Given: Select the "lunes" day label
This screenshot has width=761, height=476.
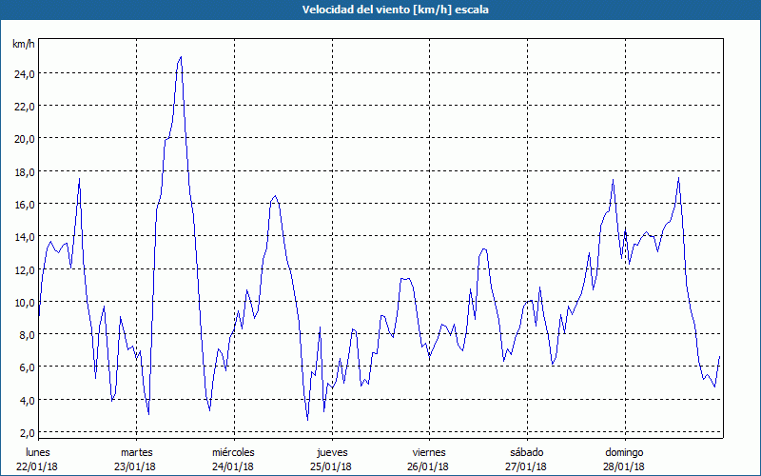Looking at the screenshot, I should coord(39,451).
